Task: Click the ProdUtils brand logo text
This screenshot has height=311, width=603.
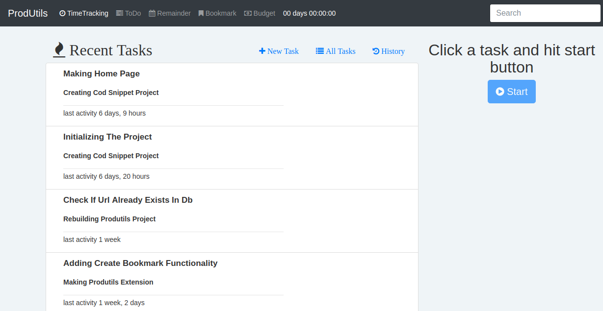Action: (x=28, y=13)
